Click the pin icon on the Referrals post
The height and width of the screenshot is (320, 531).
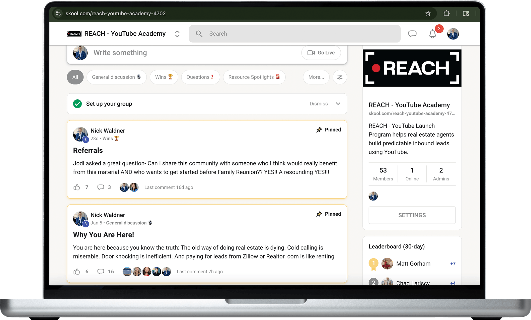coord(319,130)
